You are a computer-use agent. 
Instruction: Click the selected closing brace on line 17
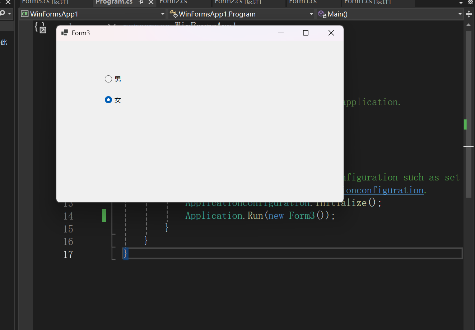point(125,253)
